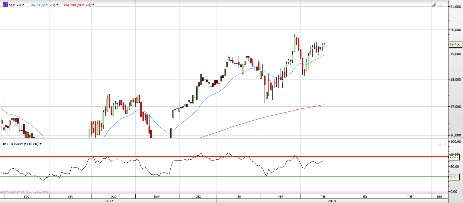The image size is (463, 203).
Task: Click the ago month on time axis
Action: click(x=27, y=196)
